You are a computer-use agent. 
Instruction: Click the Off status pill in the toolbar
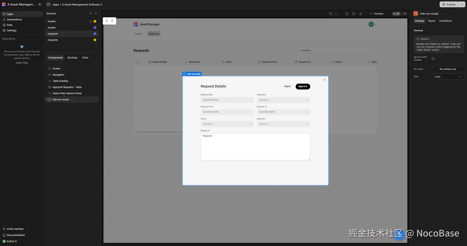(397, 14)
